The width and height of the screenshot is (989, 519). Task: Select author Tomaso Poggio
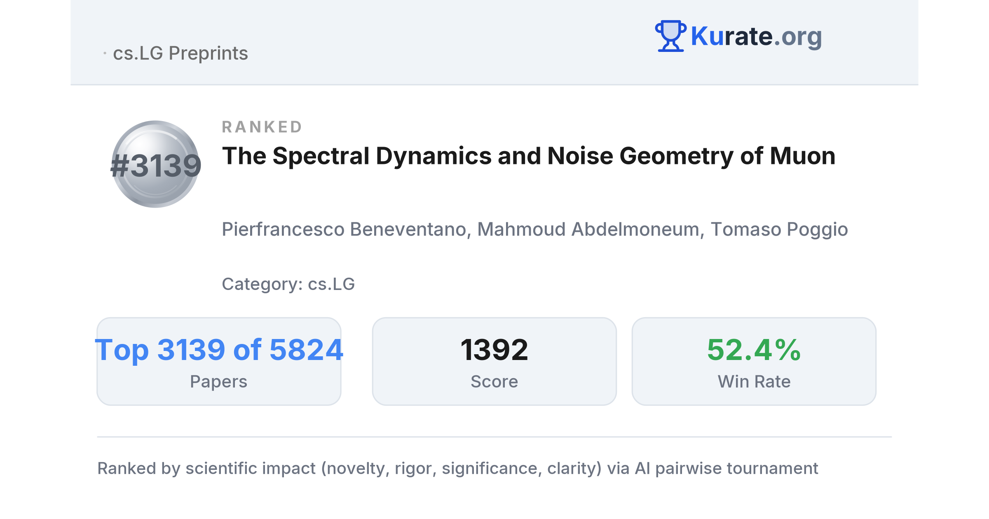779,229
